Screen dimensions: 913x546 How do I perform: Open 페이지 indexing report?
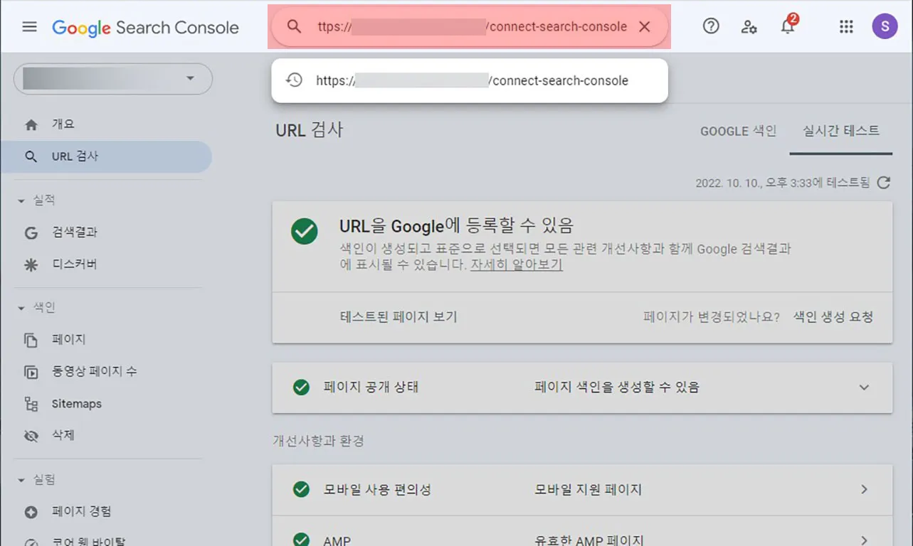(x=107, y=340)
